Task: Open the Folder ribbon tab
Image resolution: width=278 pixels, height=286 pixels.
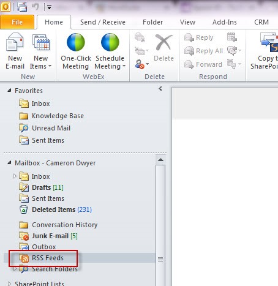Action: [x=152, y=22]
